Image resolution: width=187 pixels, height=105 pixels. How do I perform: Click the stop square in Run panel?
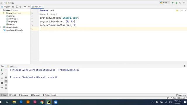[x=2, y=78]
